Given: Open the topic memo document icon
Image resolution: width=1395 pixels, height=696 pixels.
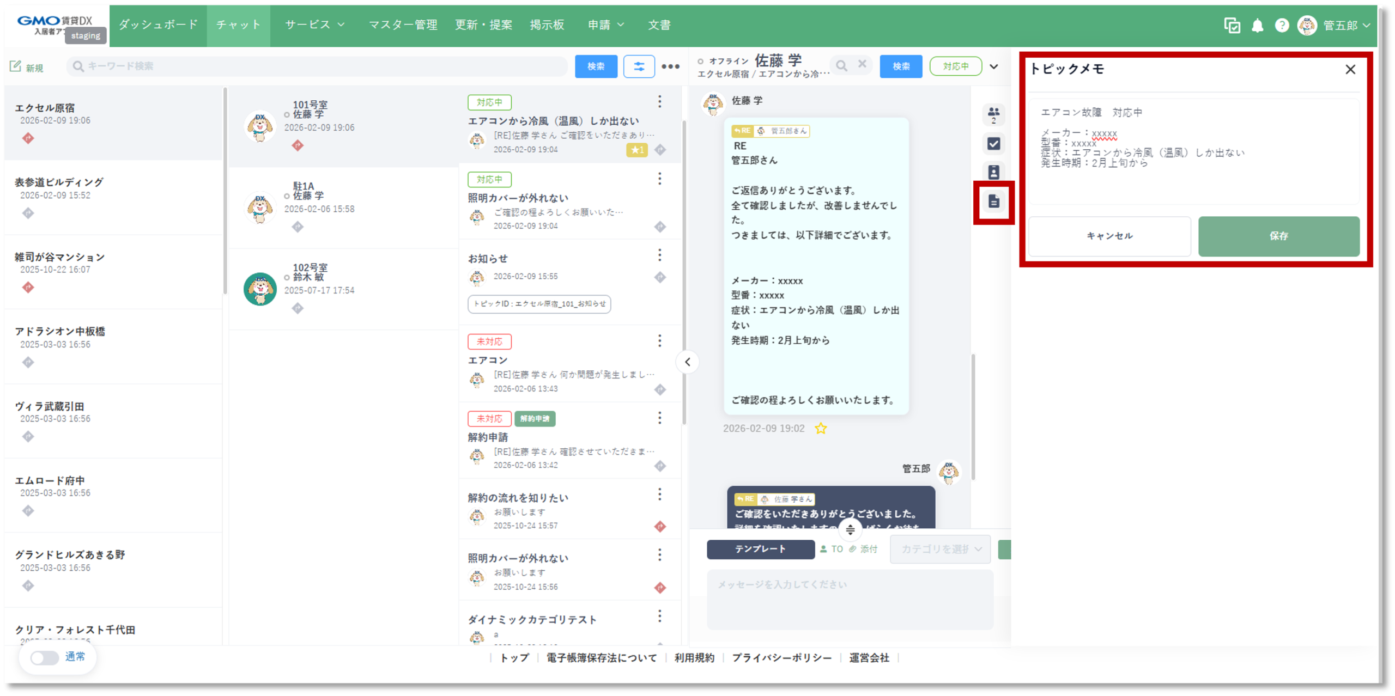Looking at the screenshot, I should pos(993,202).
